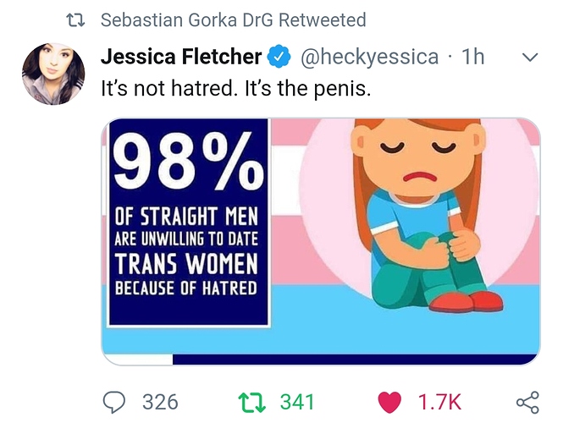This screenshot has height=423, width=563.
Task: Click the blue verified badge
Action: (279, 57)
